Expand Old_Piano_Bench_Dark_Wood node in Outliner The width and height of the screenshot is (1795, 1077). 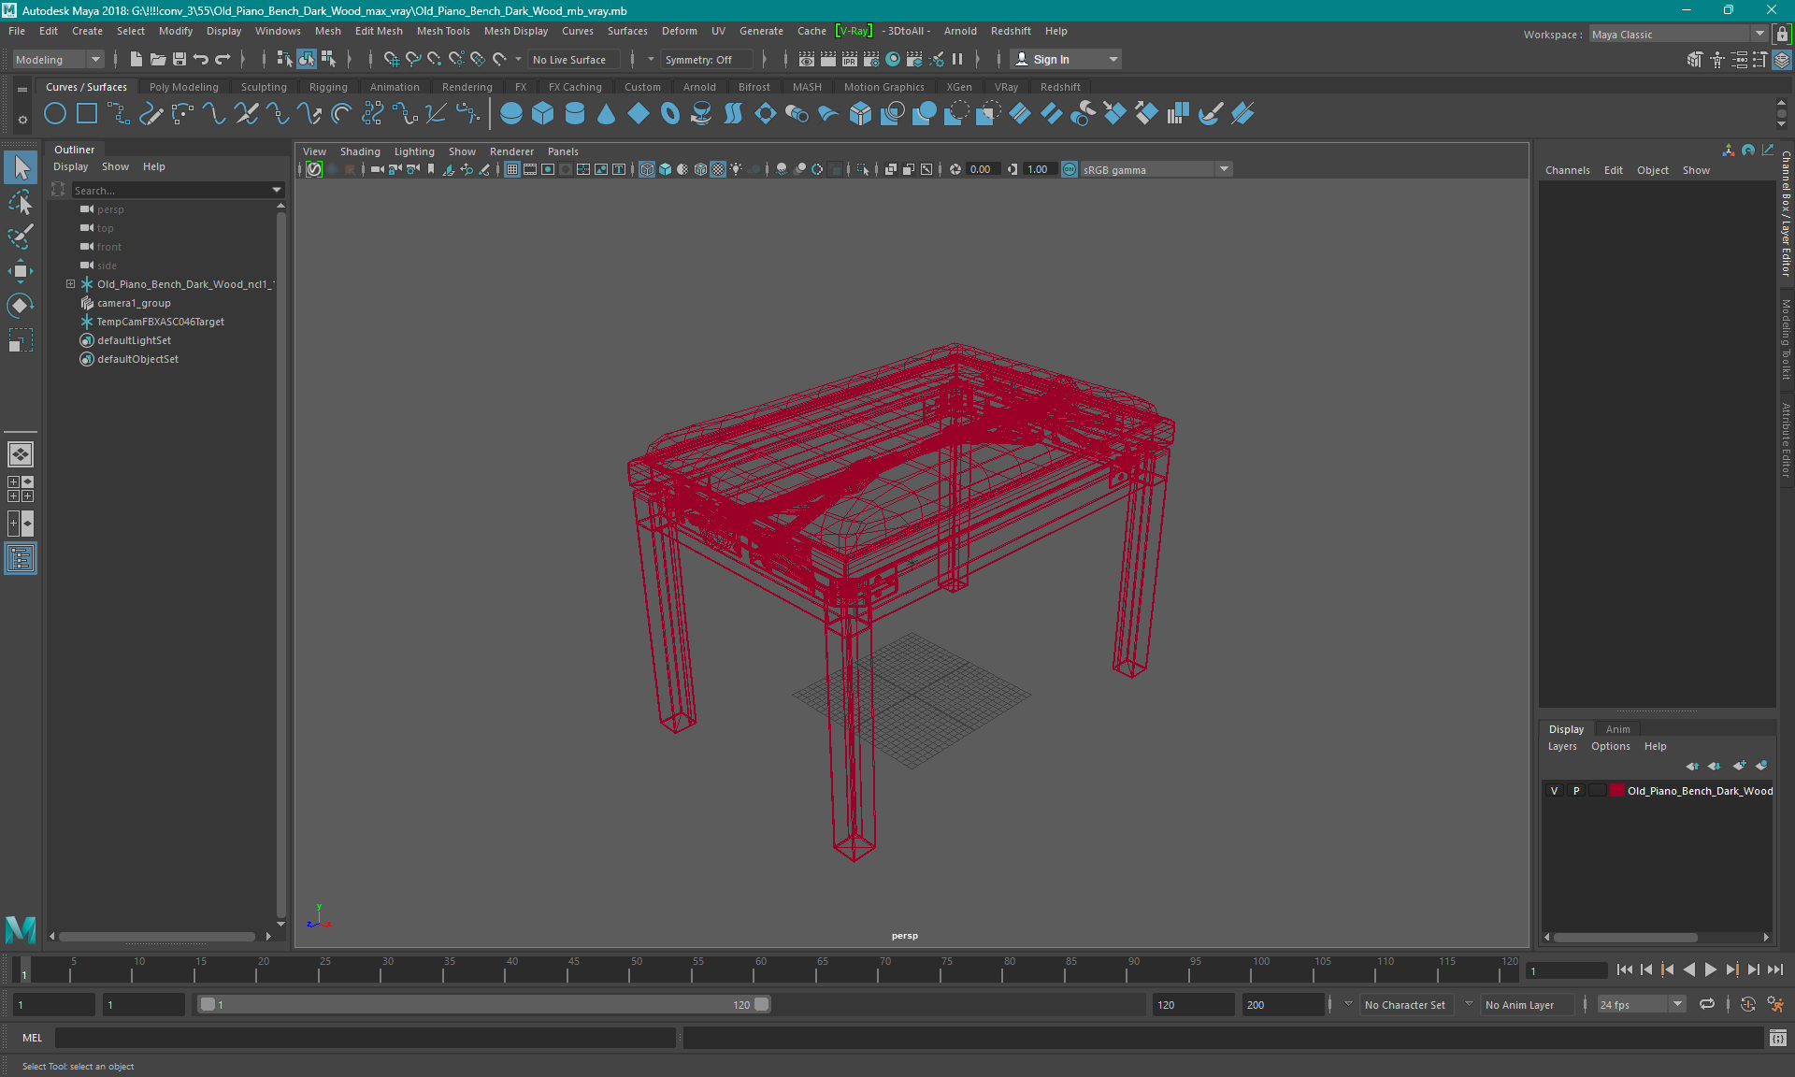[x=70, y=284]
